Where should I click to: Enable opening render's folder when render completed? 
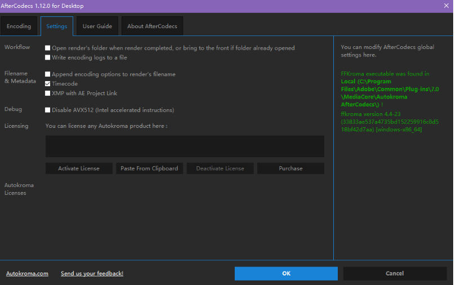48,48
